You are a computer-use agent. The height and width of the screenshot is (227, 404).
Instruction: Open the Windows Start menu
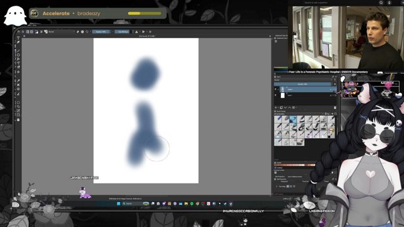tap(119, 203)
